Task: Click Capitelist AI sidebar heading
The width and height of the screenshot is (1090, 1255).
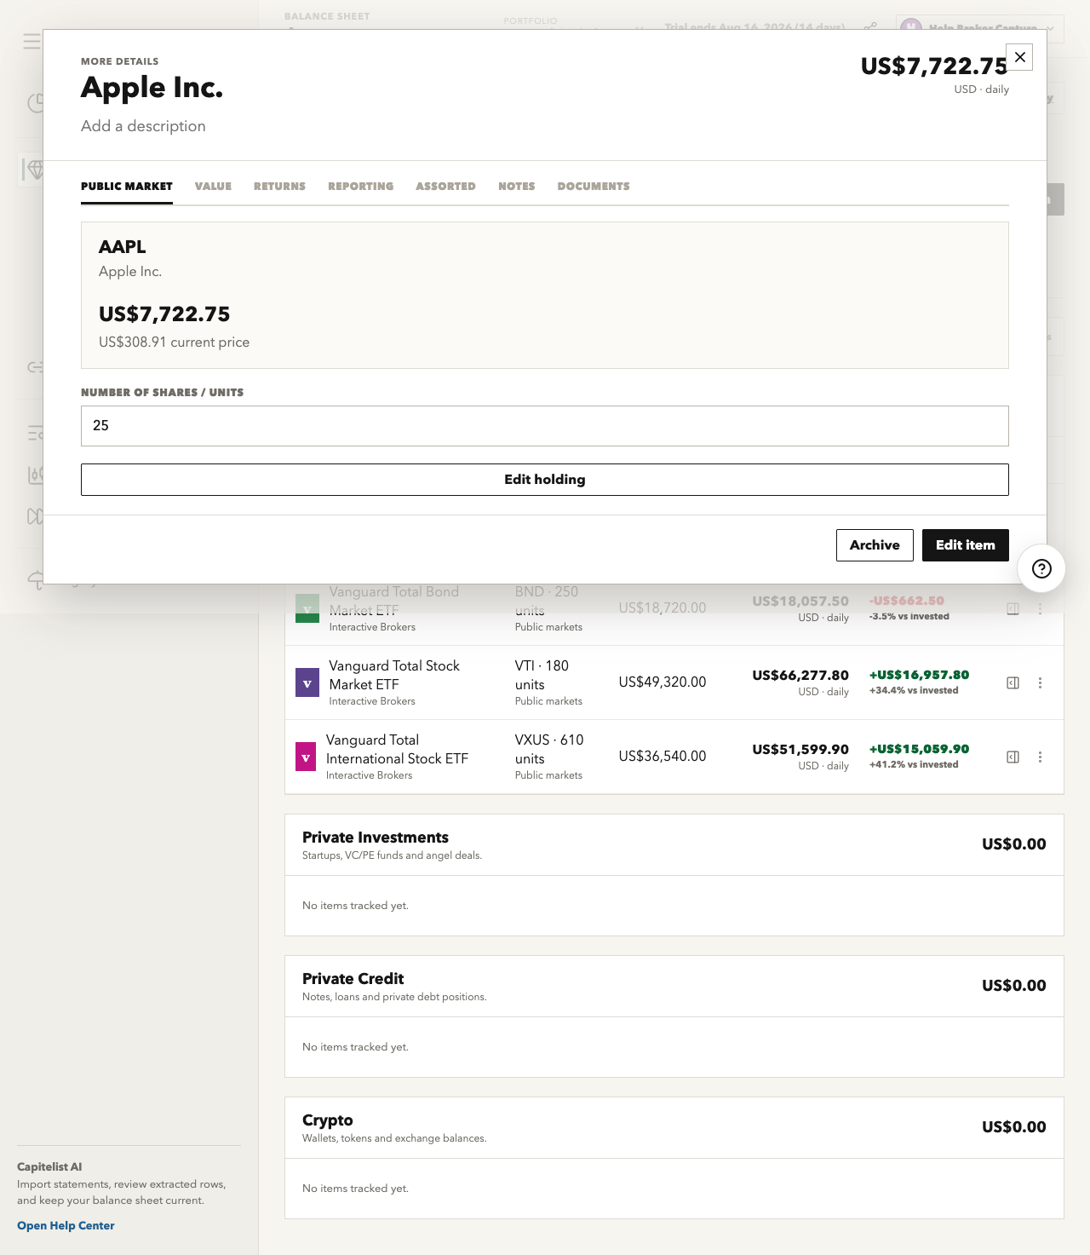Action: [x=49, y=1167]
